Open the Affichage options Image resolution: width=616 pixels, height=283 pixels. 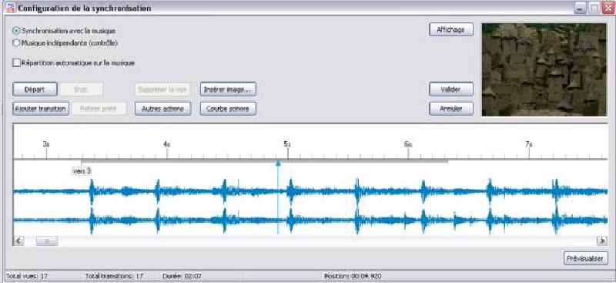tap(451, 29)
